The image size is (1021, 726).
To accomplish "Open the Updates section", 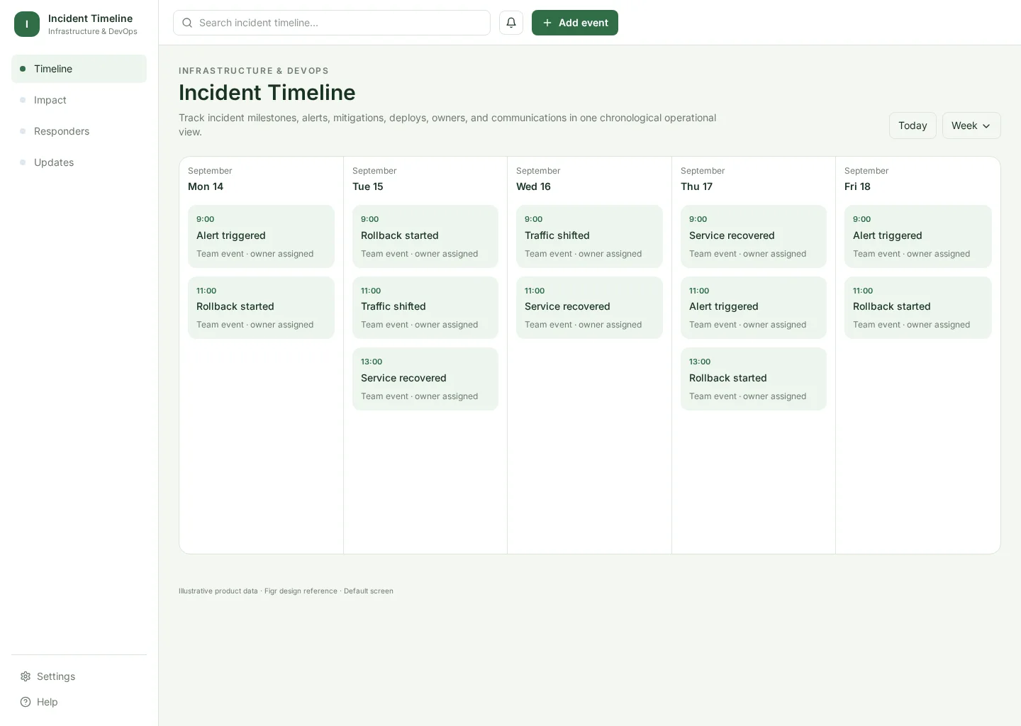I will point(79,162).
